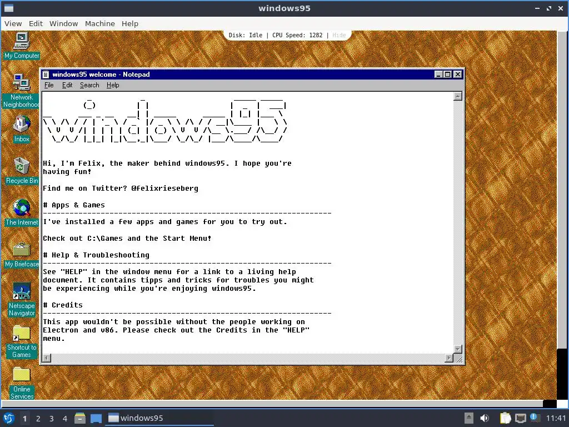This screenshot has height=427, width=569.
Task: Select The Internet desktop icon
Action: click(x=22, y=212)
